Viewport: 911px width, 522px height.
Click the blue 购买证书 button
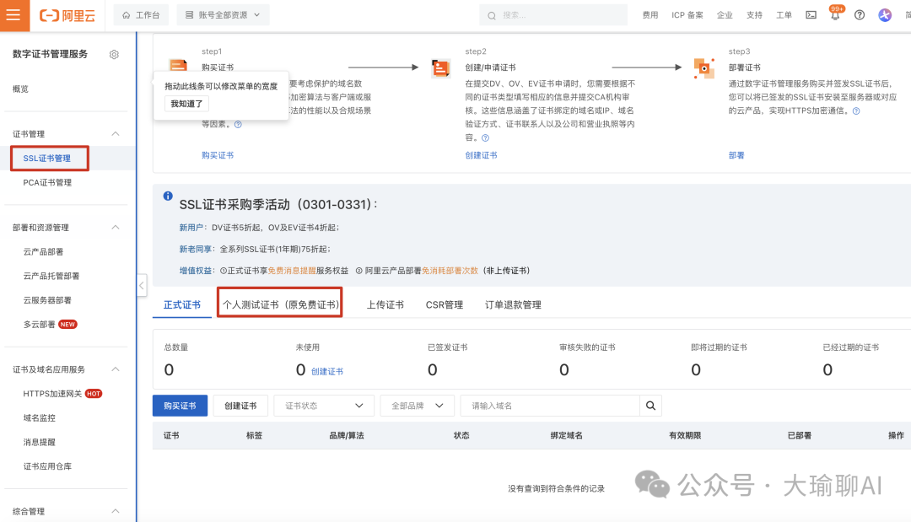[181, 406]
